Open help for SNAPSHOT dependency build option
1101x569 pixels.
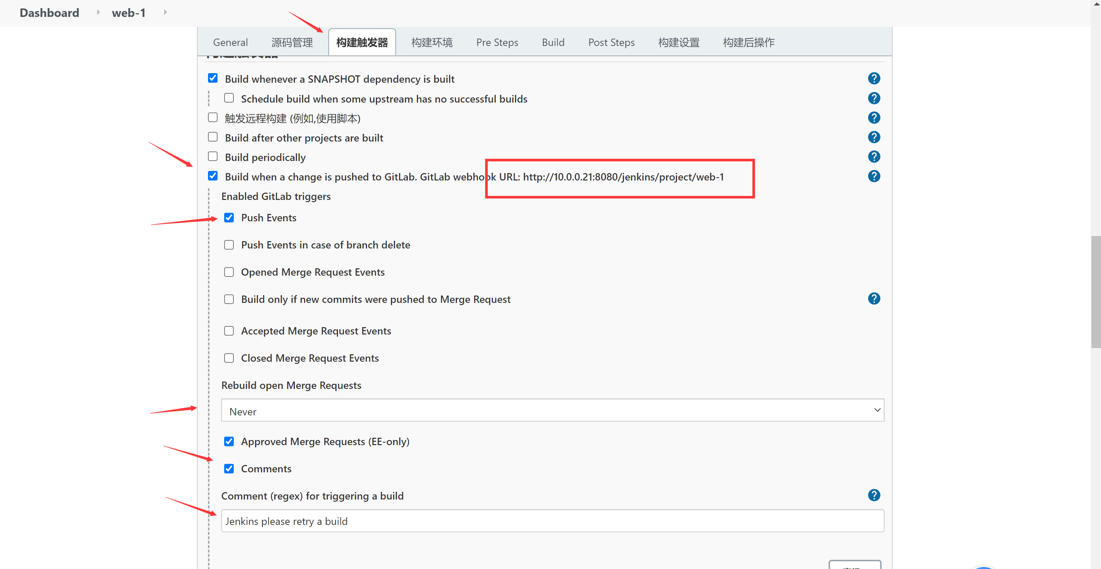coord(874,79)
